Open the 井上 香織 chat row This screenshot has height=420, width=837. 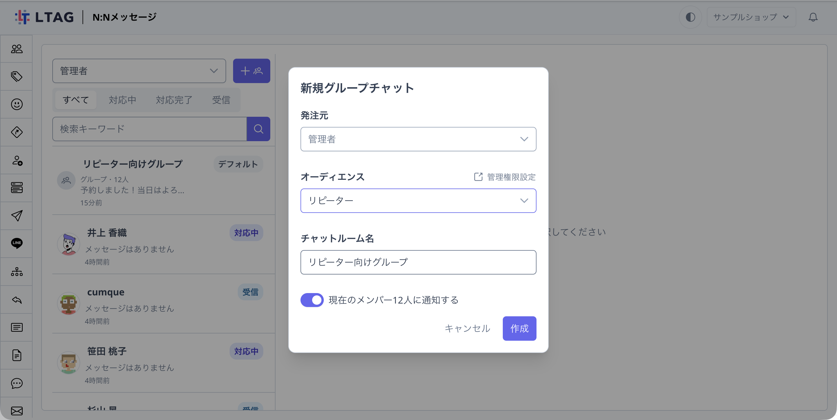click(x=163, y=244)
